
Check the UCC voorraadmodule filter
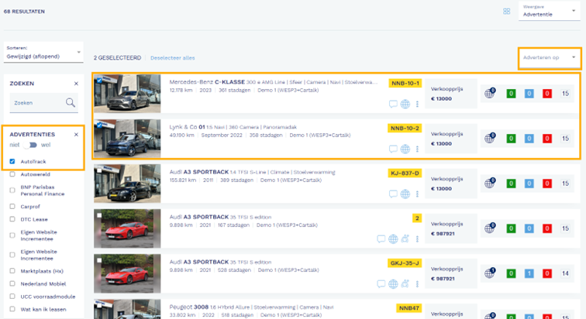[12, 297]
